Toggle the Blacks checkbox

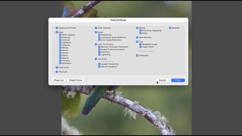coord(60,50)
